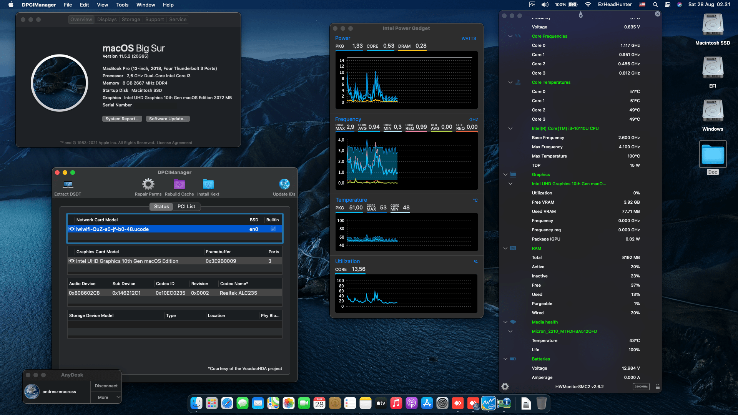Click the 0x3E9B0009 framebuffer value

(x=221, y=261)
